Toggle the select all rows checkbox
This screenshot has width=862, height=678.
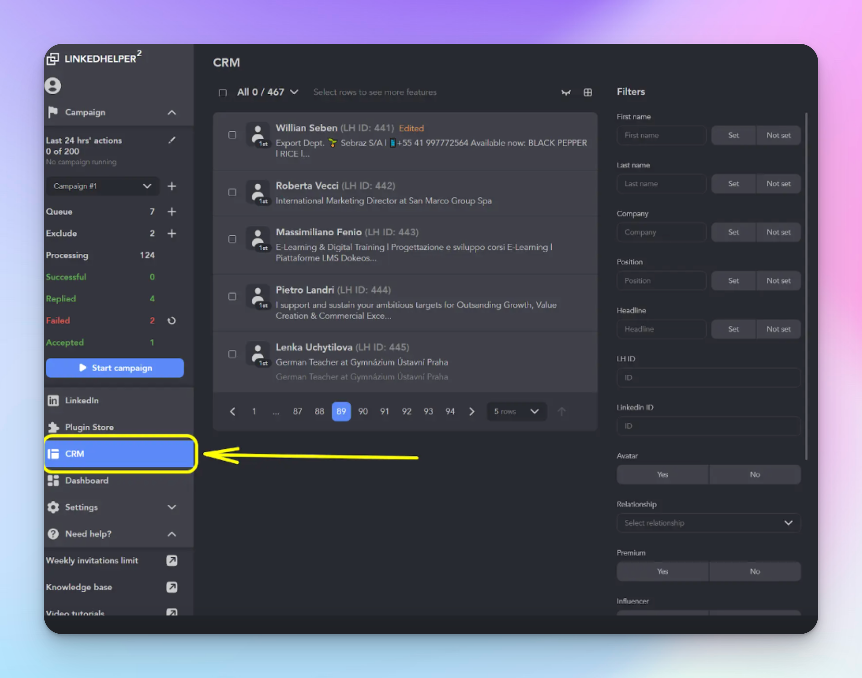click(x=223, y=93)
